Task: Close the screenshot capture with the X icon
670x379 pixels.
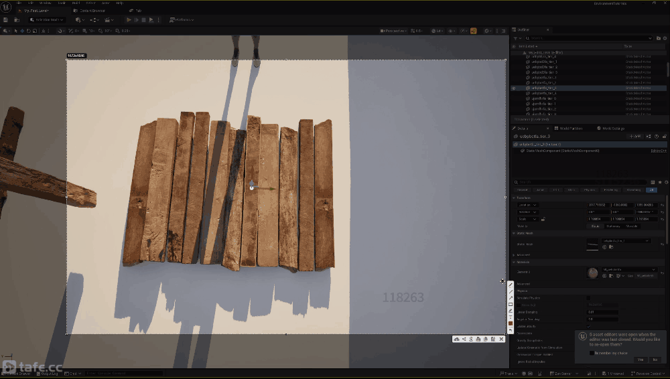Action: [501, 339]
